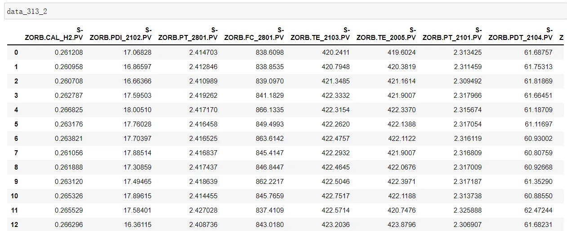Select the S-ZORB.PT_2101.PV column header
The width and height of the screenshot is (567, 231).
452,34
